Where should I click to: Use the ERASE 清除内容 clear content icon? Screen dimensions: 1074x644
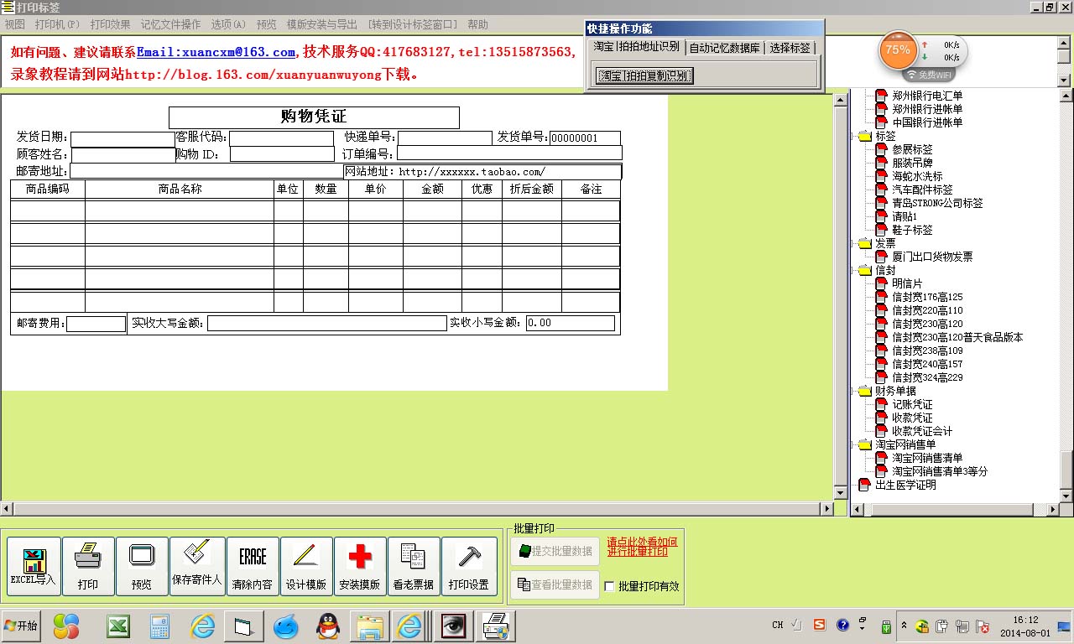pos(252,565)
